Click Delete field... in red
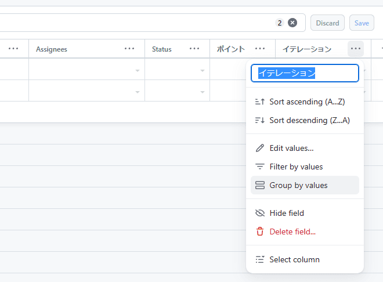The image size is (383, 282). [292, 232]
